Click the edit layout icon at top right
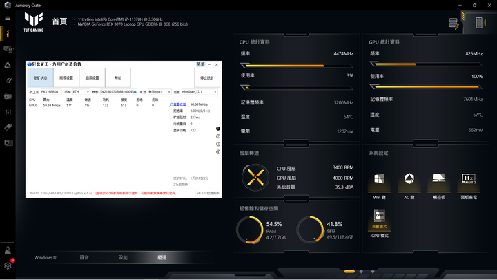The image size is (497, 280). click(x=454, y=24)
